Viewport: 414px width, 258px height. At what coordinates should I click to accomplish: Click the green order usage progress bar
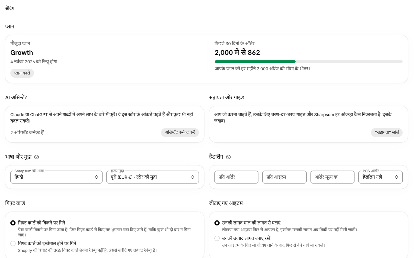coord(309,62)
